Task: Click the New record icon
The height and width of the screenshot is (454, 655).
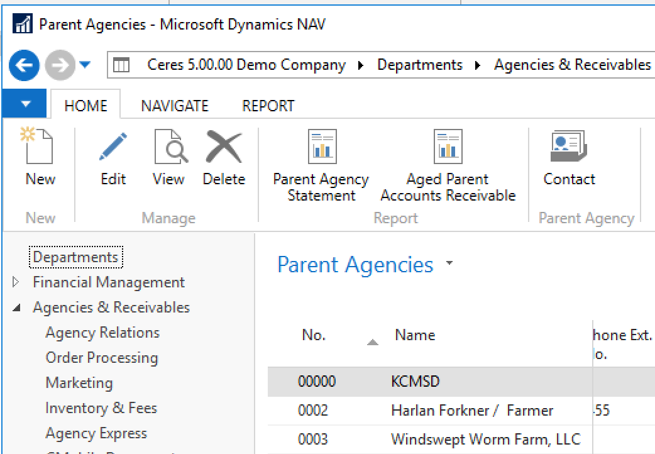Action: 40,147
